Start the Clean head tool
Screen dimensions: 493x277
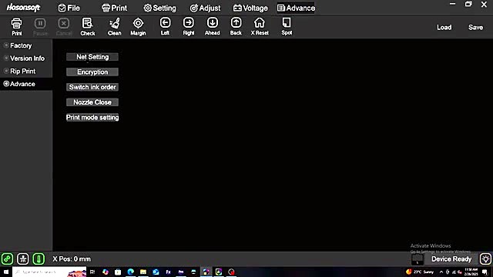[115, 27]
